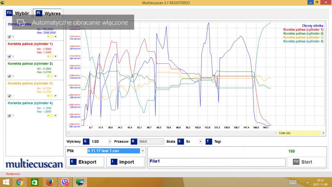The image size is (332, 187).
Task: Click the network signal tray icon
Action: [307, 182]
